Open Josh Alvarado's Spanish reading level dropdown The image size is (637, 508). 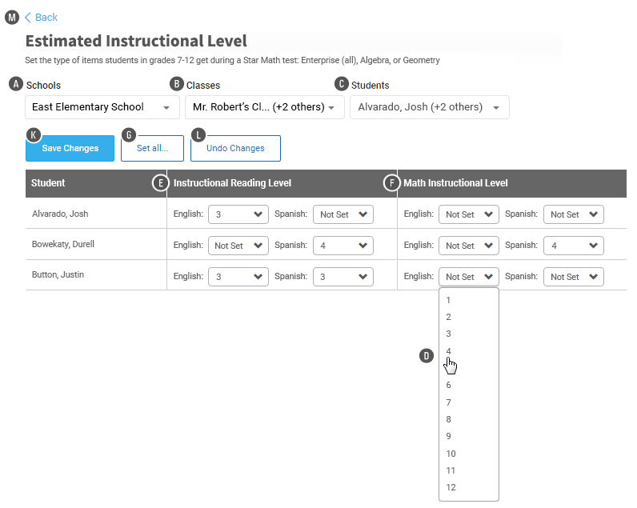pos(343,214)
